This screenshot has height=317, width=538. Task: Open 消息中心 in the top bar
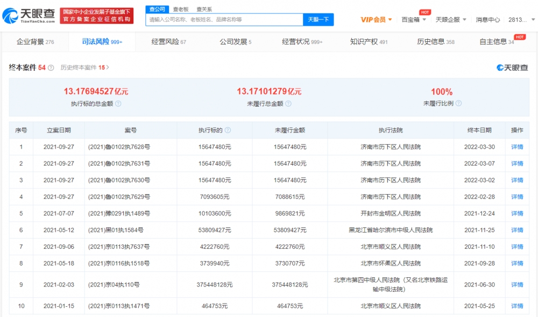click(x=487, y=20)
